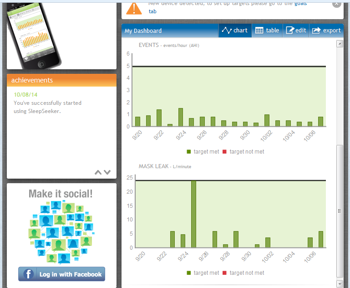Viewport: 350px width, 288px height.
Task: Close the new device warning notice
Action: 337,4
